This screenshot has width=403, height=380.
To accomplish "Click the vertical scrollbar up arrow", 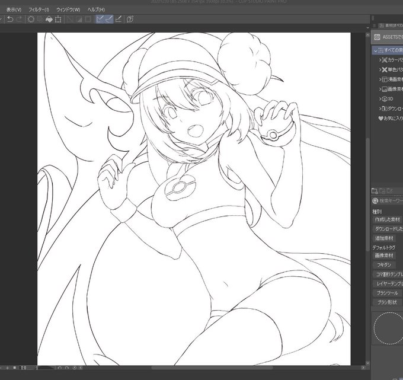I will 367,35.
